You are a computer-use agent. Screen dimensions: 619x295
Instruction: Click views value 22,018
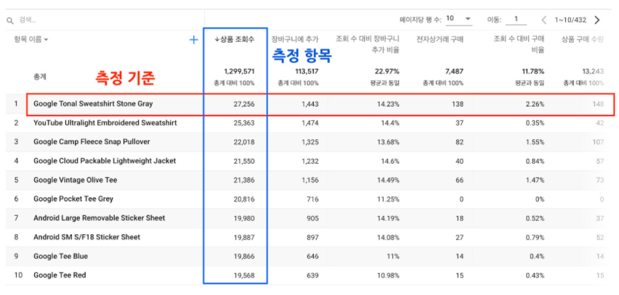point(244,142)
